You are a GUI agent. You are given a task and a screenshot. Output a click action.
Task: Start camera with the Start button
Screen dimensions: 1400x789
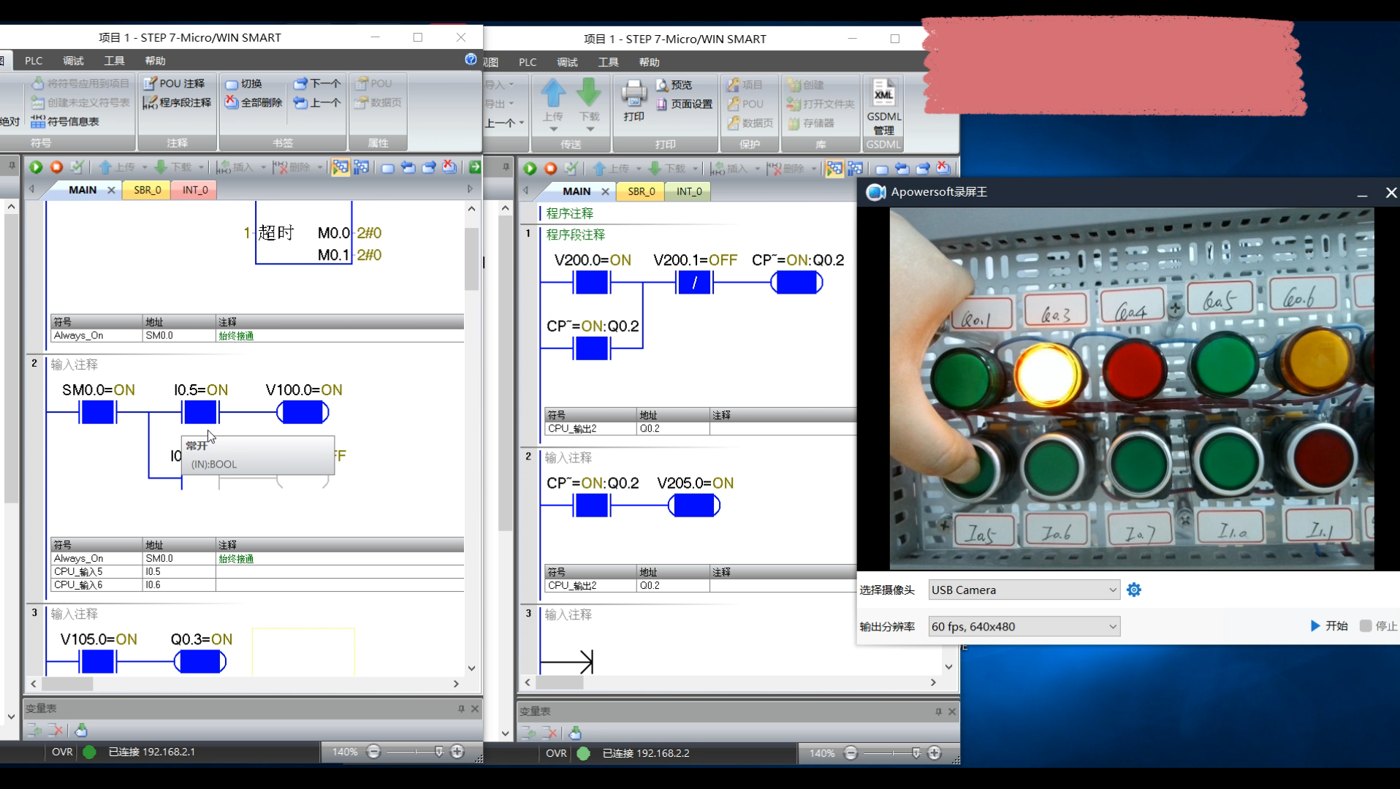tap(1328, 626)
